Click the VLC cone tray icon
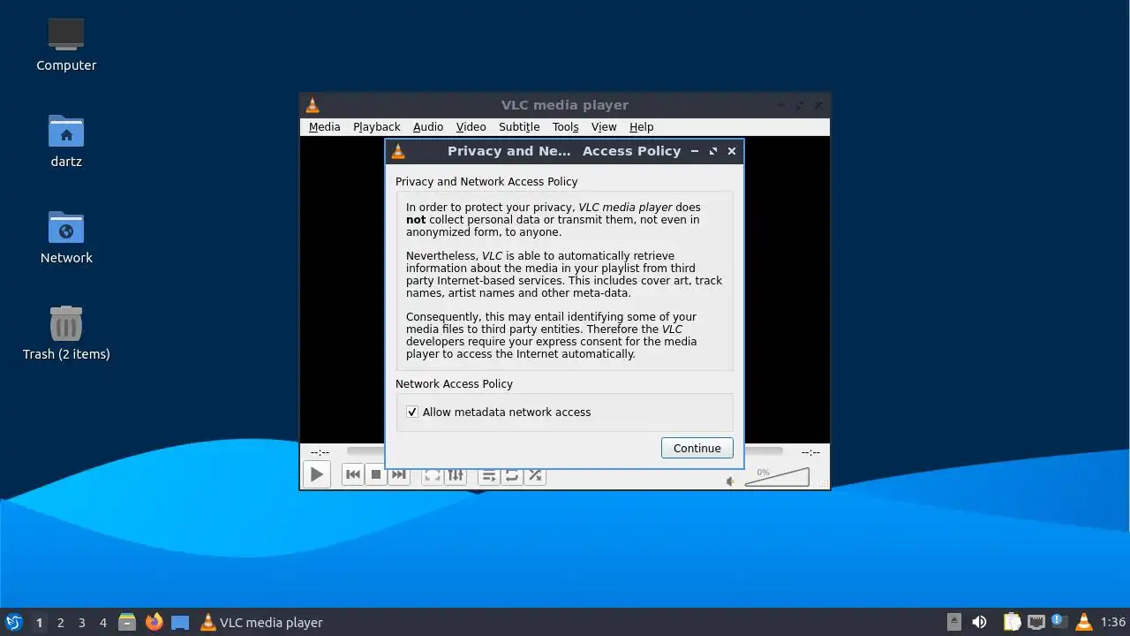This screenshot has height=636, width=1130. pyautogui.click(x=1084, y=622)
